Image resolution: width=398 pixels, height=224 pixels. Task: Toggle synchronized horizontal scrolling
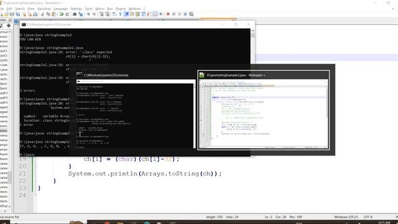(108, 14)
